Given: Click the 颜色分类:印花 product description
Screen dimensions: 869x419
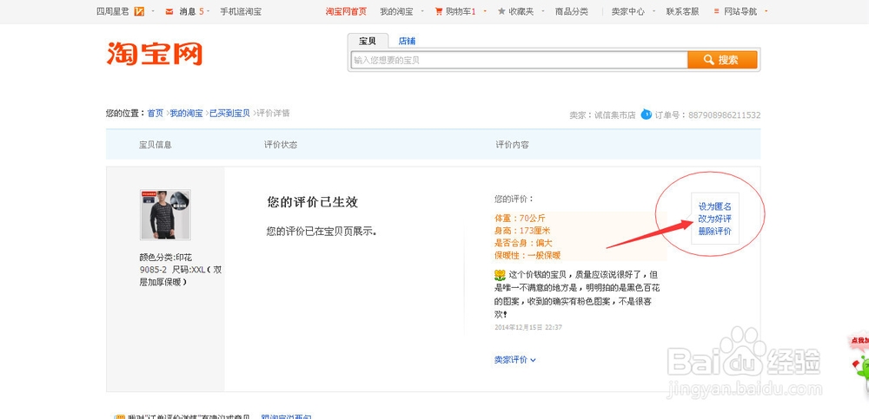Looking at the screenshot, I should [180, 270].
